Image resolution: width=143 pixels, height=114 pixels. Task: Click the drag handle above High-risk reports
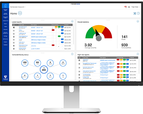108,53
